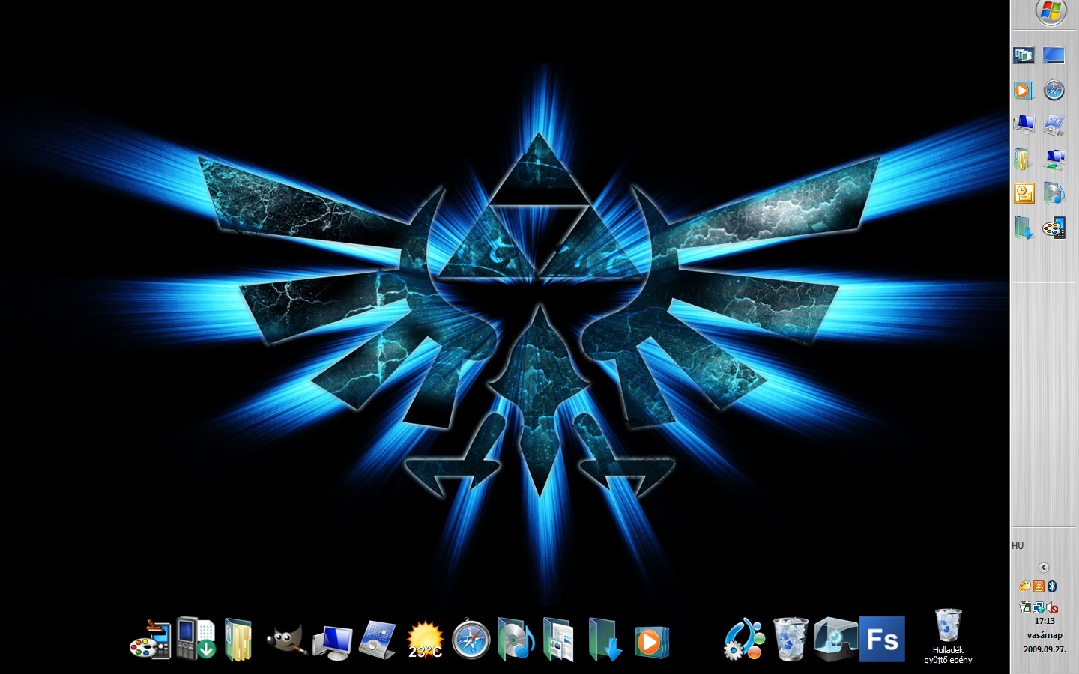
Task: Click the Show desktop taskbar icon
Action: coord(1054,55)
